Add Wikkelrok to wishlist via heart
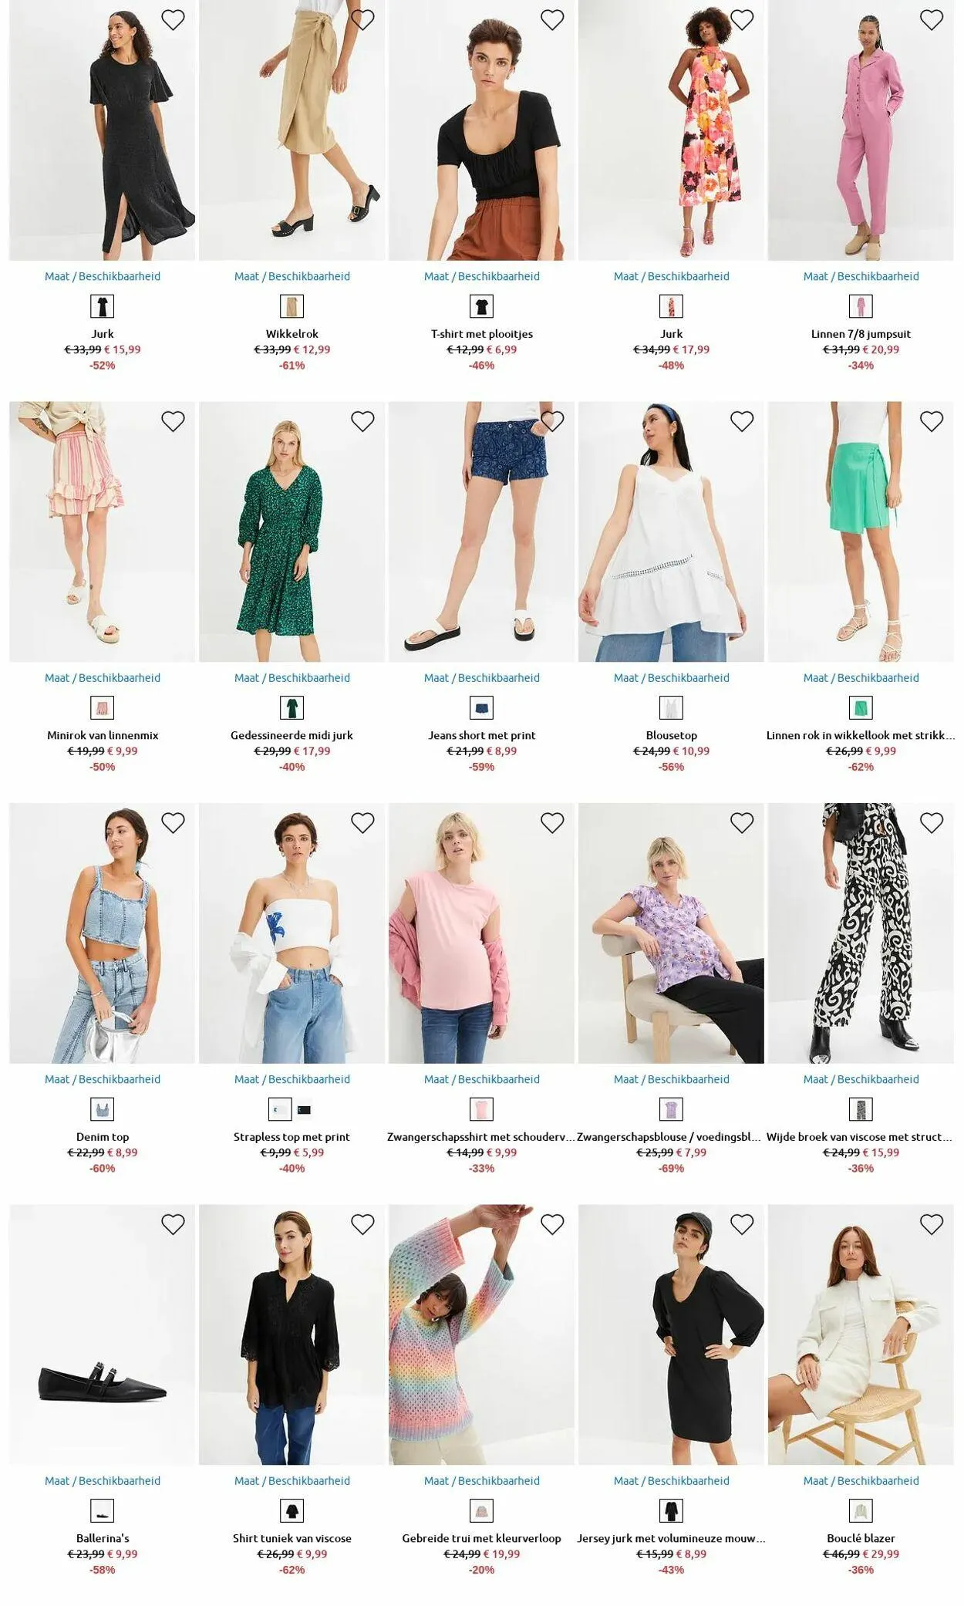The width and height of the screenshot is (964, 1606). point(362,20)
